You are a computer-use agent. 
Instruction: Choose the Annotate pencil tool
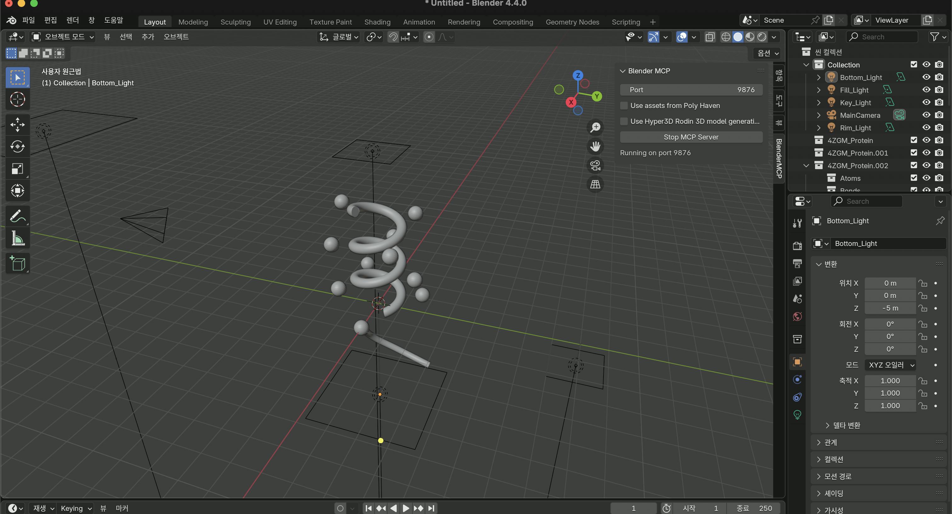(17, 216)
